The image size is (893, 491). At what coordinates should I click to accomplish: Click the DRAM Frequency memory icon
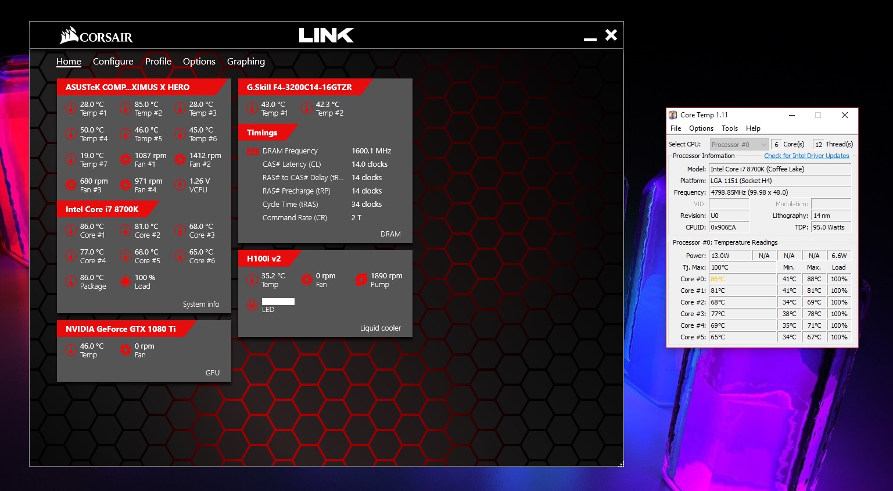[x=253, y=152]
